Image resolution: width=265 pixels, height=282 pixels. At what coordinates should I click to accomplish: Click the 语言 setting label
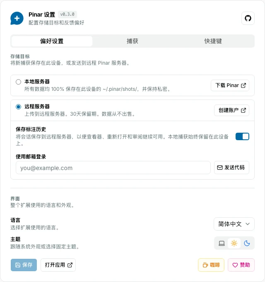[x=15, y=220]
